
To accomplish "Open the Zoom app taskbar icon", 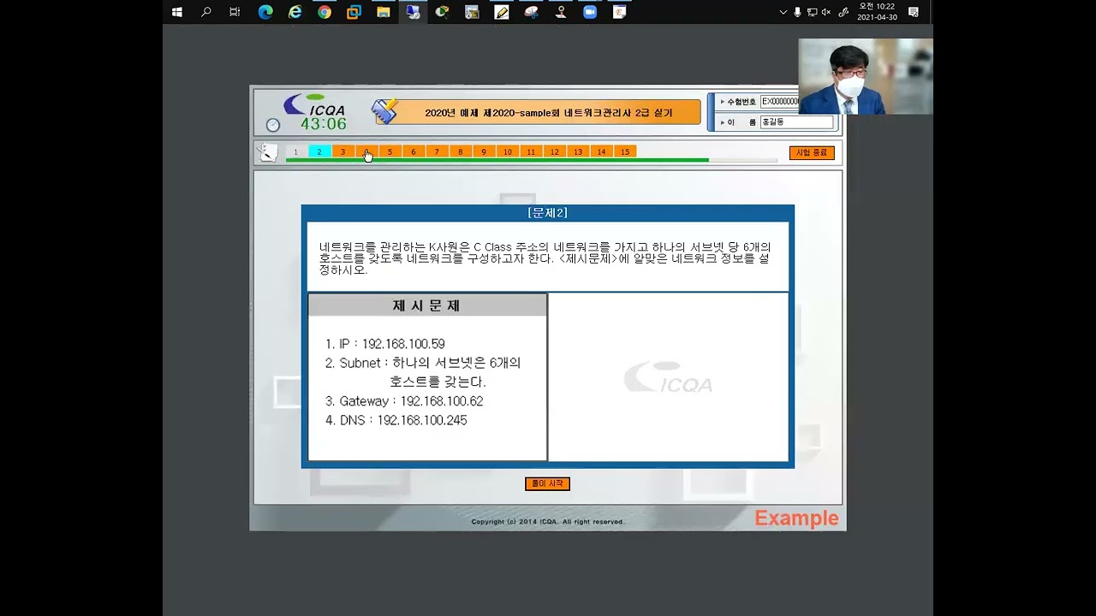I will click(590, 12).
